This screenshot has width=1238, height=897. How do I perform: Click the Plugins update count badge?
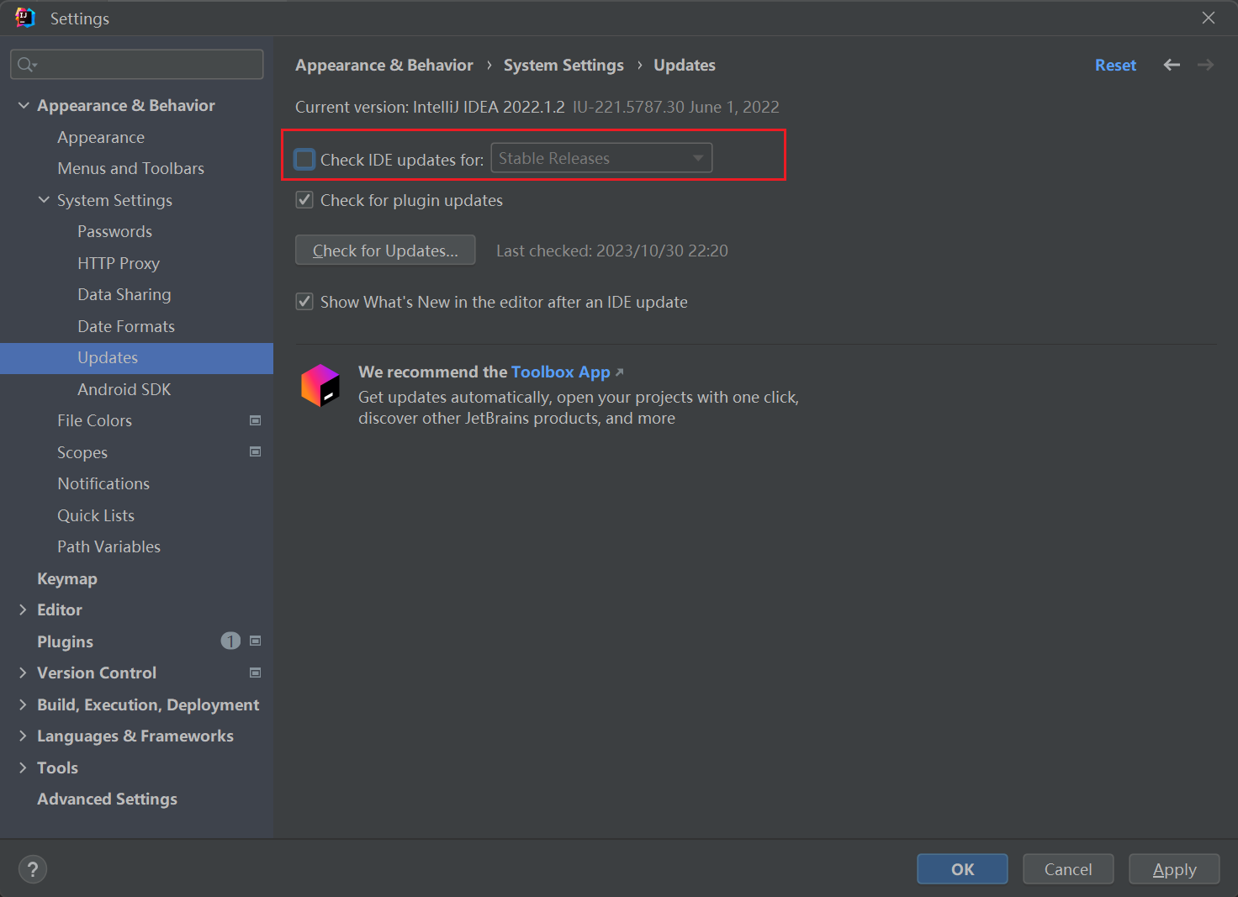point(230,641)
